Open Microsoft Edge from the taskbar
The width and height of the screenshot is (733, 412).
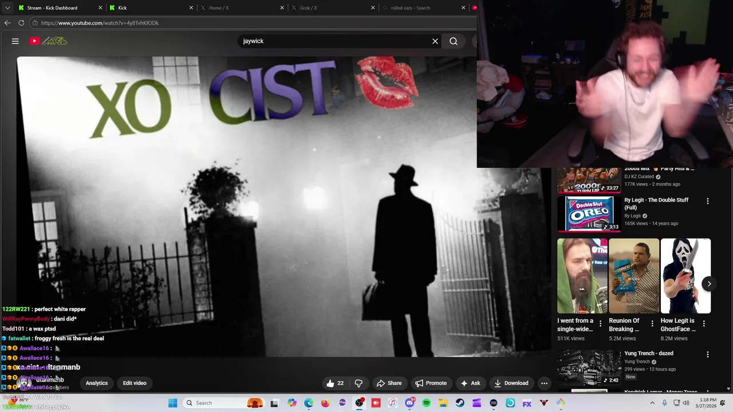tap(309, 403)
